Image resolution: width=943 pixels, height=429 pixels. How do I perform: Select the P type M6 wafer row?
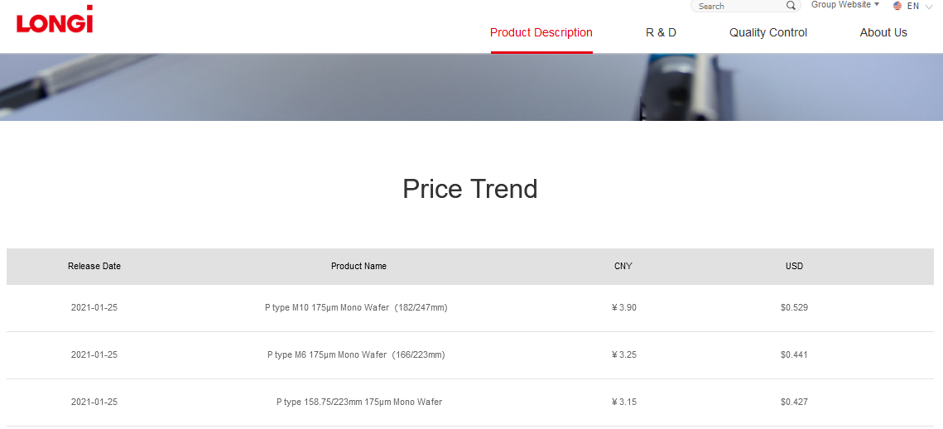pos(356,355)
